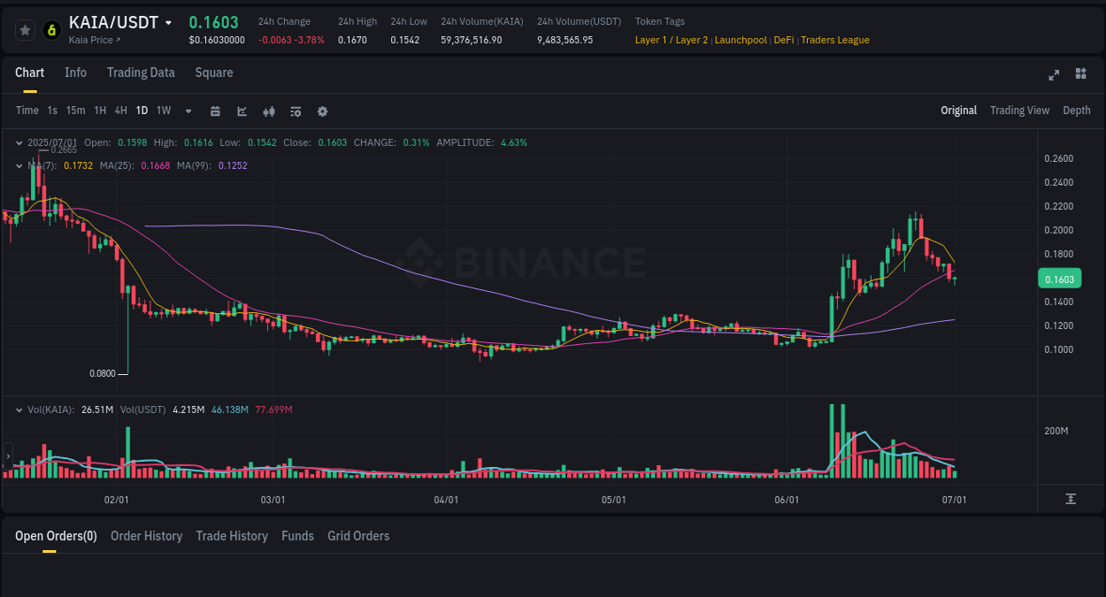Open the indicator list settings icon
Viewport: 1106px width, 597px height.
point(295,111)
